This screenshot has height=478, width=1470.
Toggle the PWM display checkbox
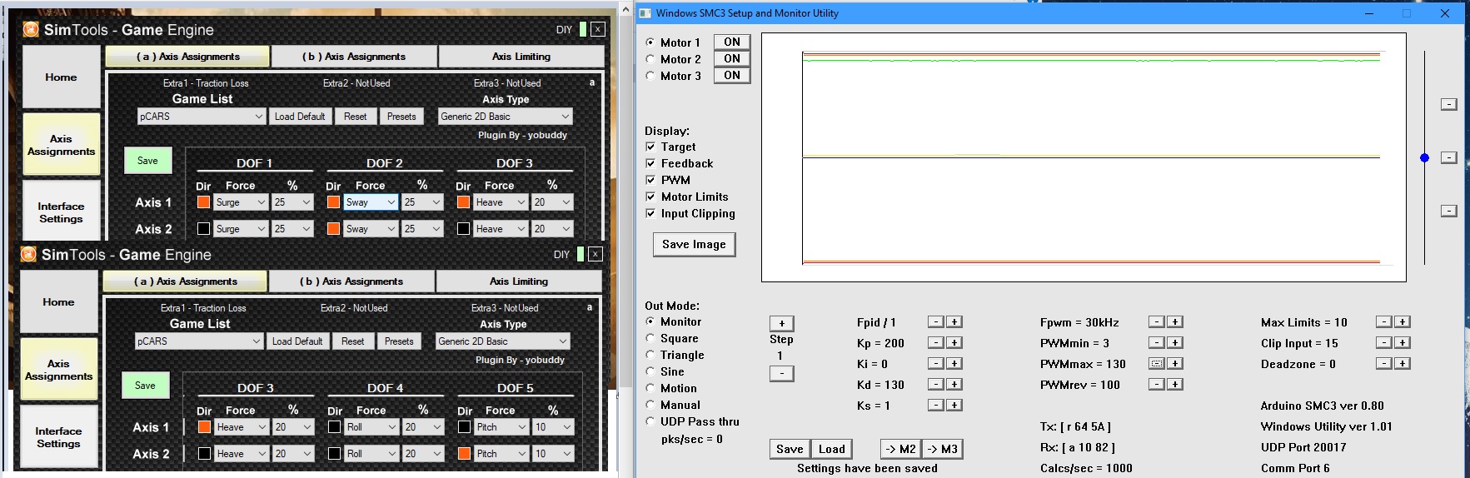[x=650, y=180]
